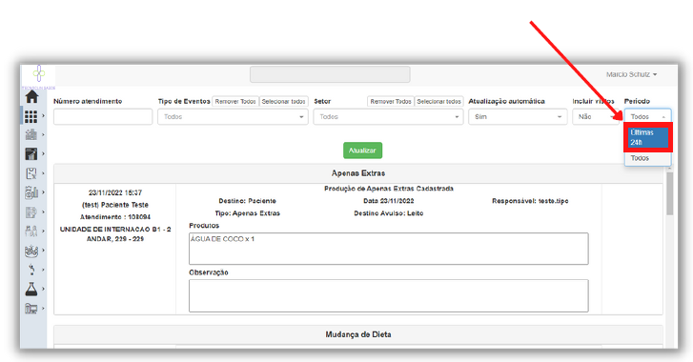Open the clipboard checklist sidebar icon
693x362 pixels.
31,173
